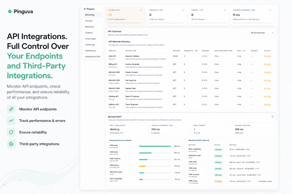The width and height of the screenshot is (292, 194).
Task: Click Catalog API service name
Action: point(114,96)
